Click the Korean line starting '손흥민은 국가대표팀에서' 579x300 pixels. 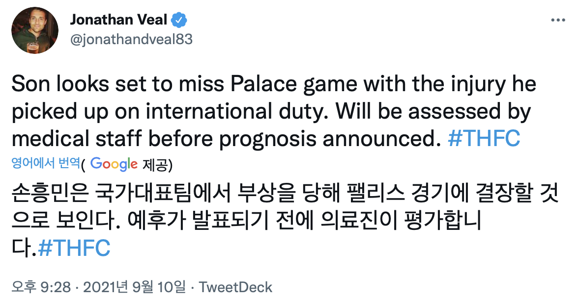point(285,195)
